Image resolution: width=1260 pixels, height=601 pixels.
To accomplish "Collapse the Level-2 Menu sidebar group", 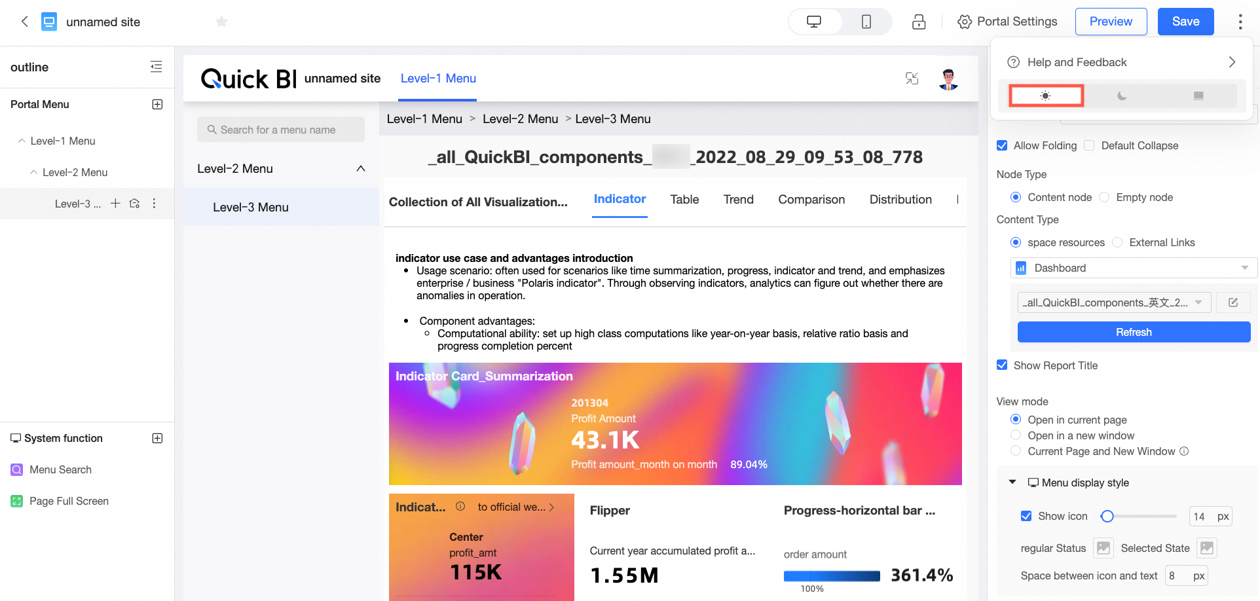I will 361,168.
